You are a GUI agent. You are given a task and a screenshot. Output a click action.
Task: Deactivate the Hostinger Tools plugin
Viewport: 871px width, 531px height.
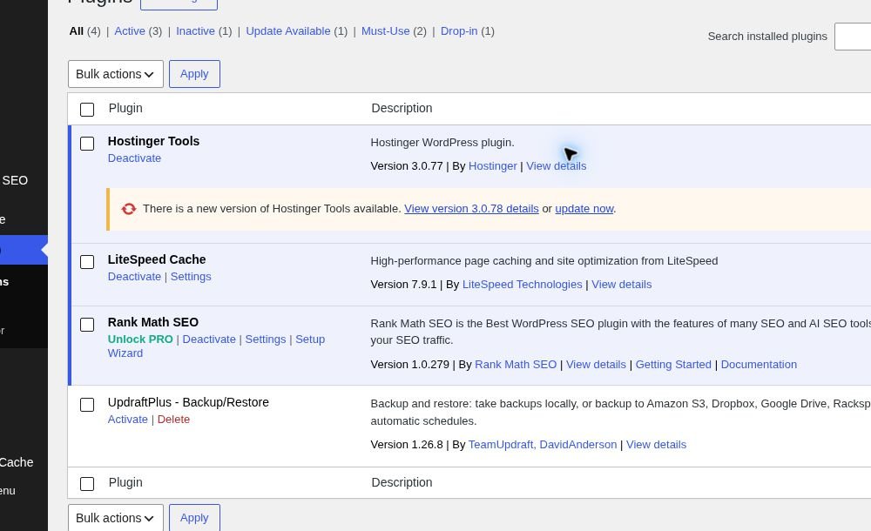pyautogui.click(x=134, y=158)
